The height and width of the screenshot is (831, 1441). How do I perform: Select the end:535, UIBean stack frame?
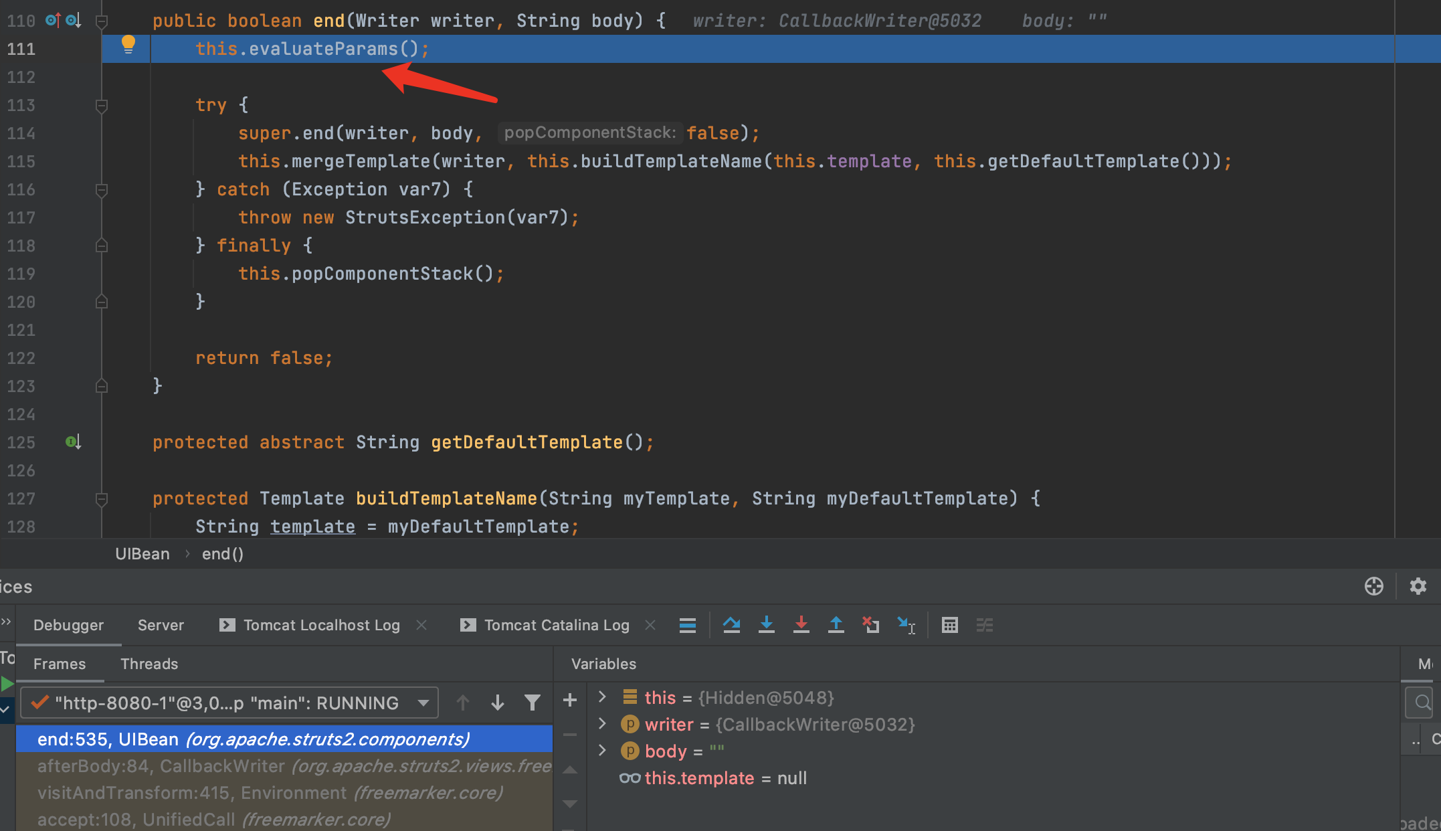(284, 739)
